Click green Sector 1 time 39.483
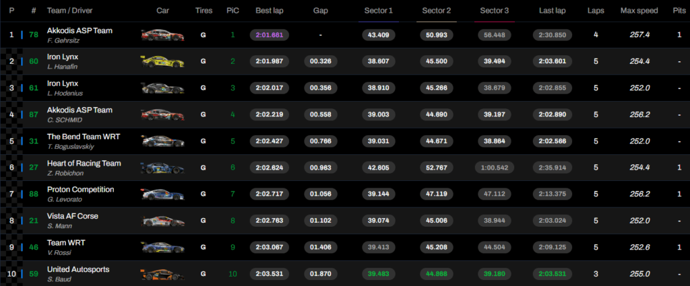 [379, 274]
